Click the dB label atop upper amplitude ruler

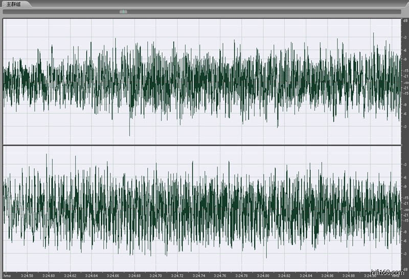pos(405,20)
